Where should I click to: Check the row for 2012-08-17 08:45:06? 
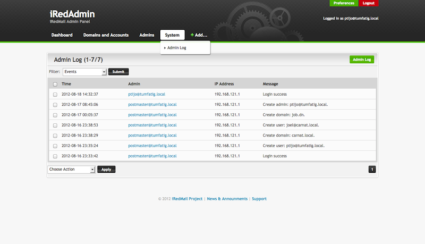[55, 105]
